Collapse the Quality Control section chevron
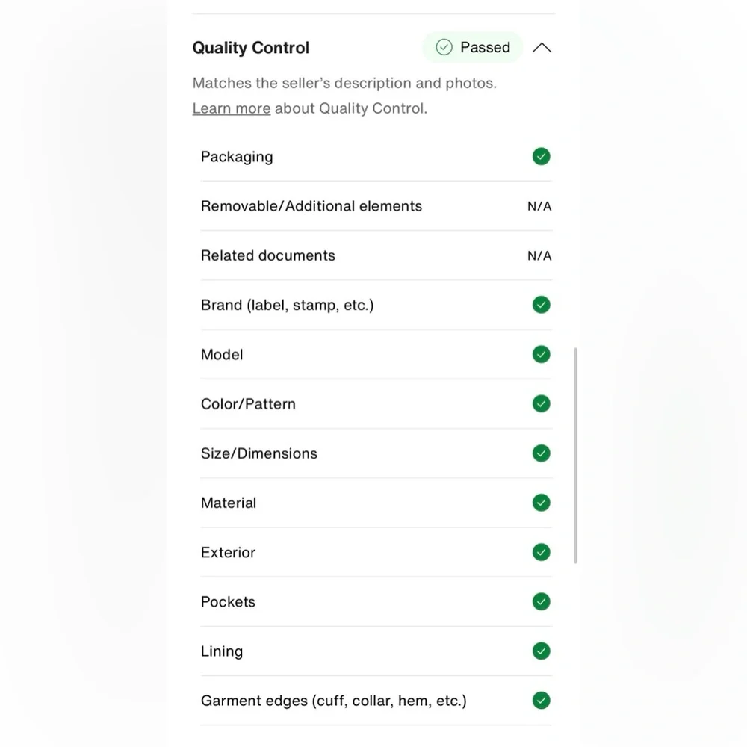The image size is (747, 747). tap(542, 48)
